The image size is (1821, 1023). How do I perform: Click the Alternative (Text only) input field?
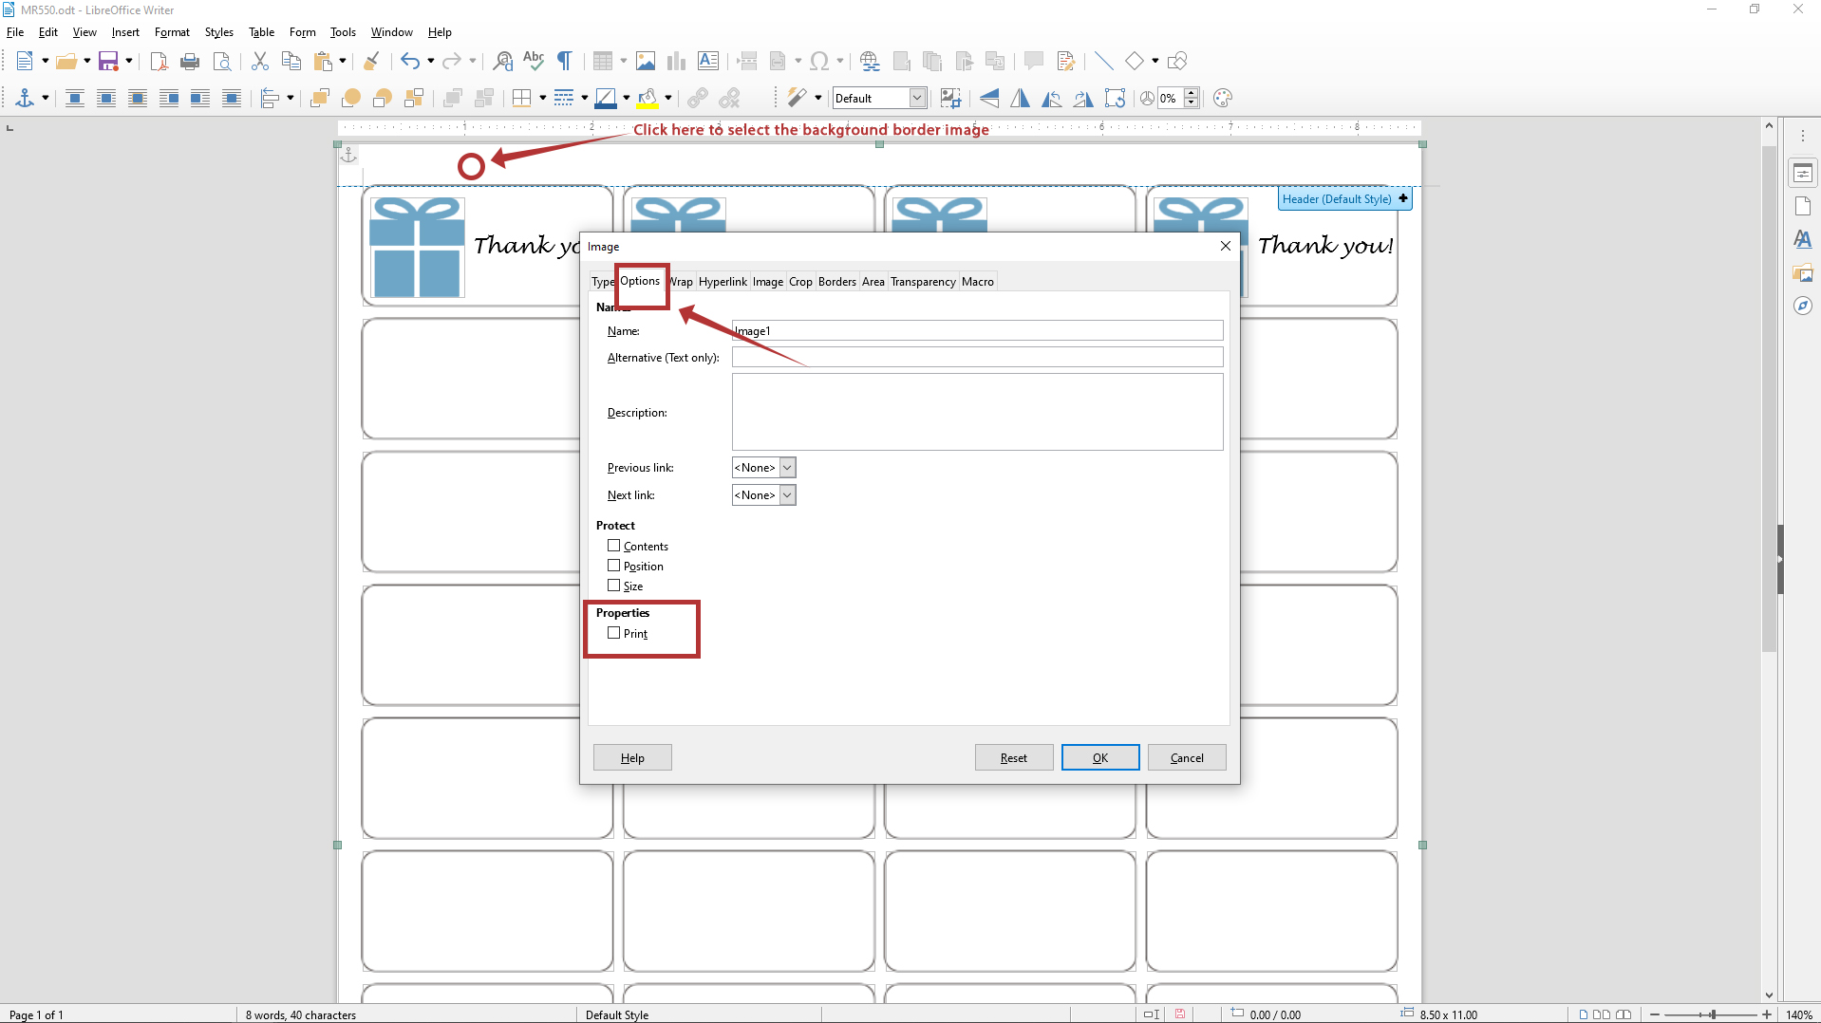977,358
